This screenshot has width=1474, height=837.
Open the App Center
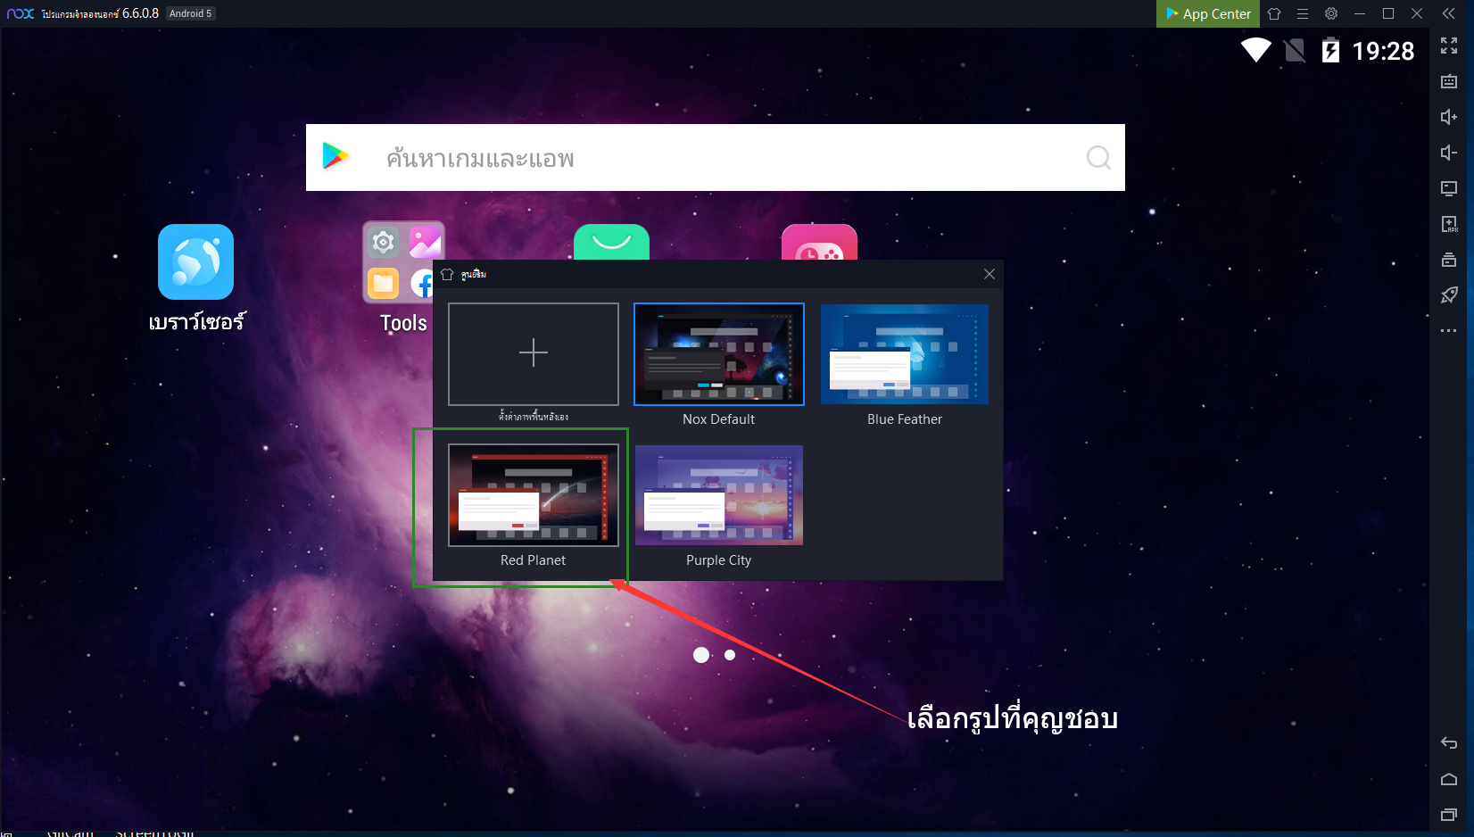coord(1208,13)
